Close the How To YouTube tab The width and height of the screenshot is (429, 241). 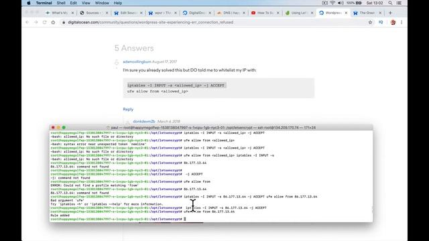coord(278,13)
